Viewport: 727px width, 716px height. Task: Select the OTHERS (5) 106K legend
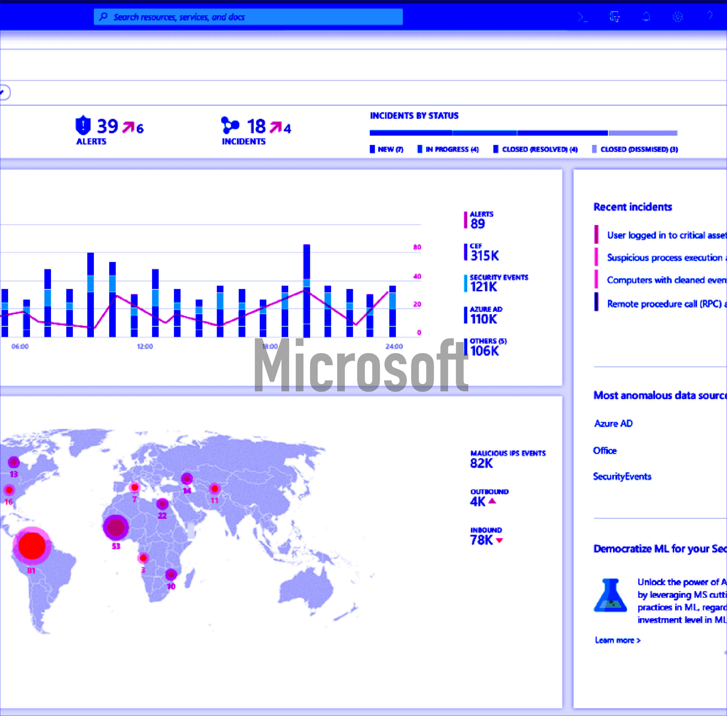coord(485,347)
